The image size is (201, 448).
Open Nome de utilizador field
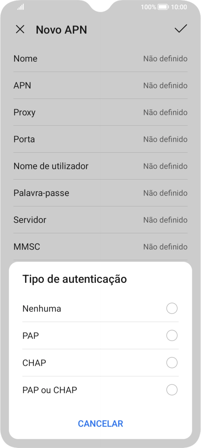coord(100,166)
